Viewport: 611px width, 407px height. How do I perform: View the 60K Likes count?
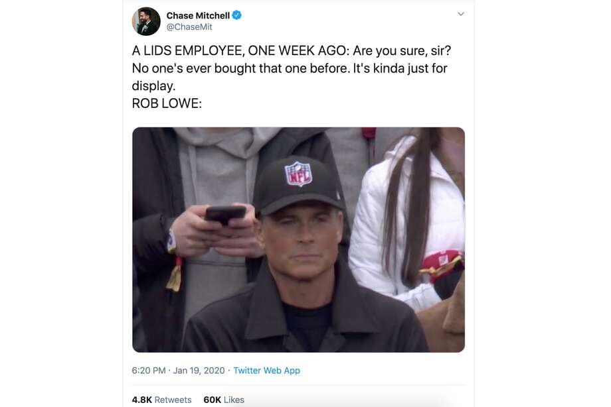[211, 399]
